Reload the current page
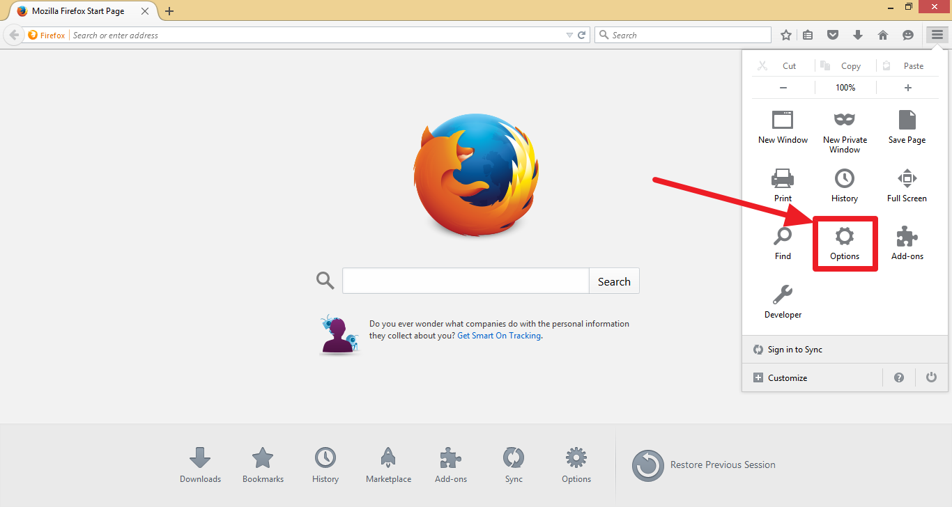 coord(582,35)
